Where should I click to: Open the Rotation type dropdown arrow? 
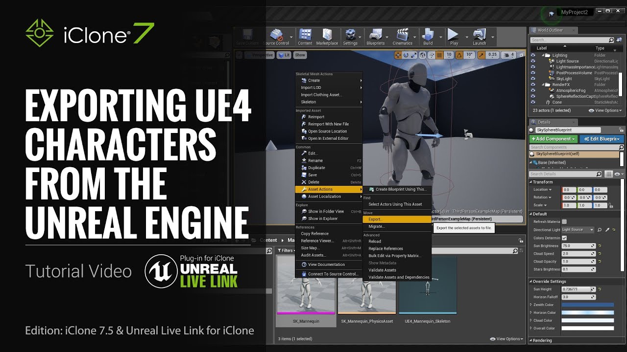[x=550, y=198]
